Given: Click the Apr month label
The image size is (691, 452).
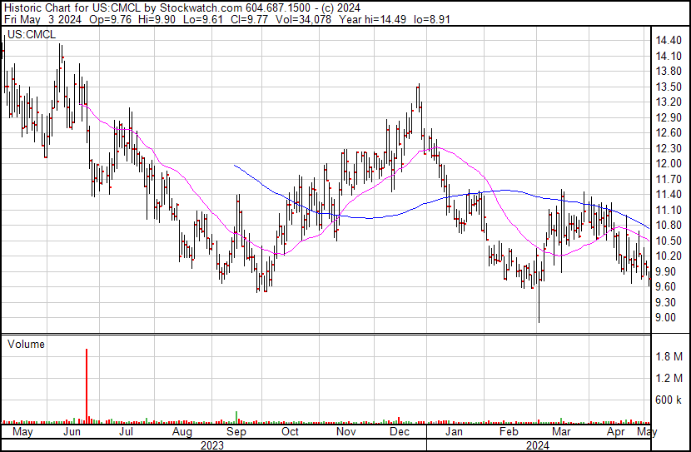Looking at the screenshot, I should pos(615,432).
